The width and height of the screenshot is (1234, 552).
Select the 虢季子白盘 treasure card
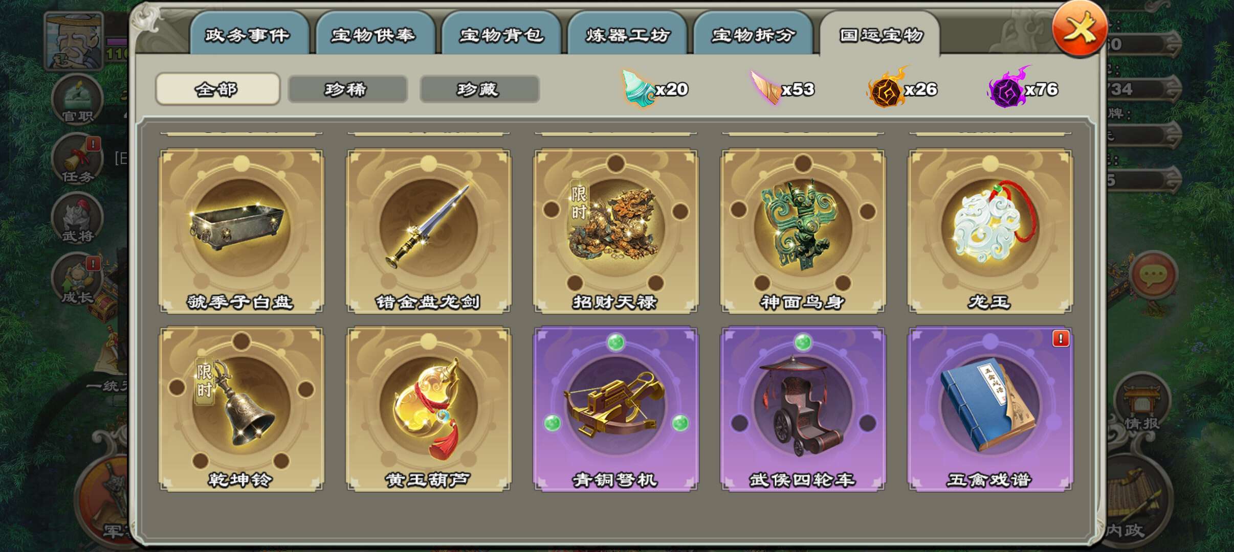pyautogui.click(x=241, y=231)
